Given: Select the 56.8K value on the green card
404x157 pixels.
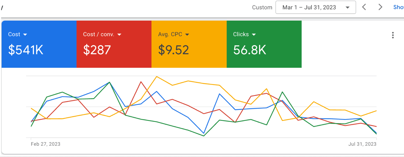Looking at the screenshot, I should (x=249, y=50).
